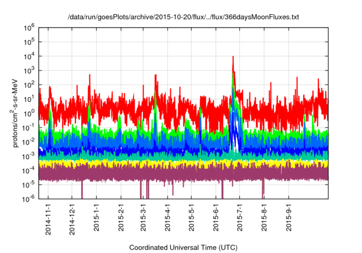Screen dimensions: 362x253
Task: Select the 2015-6-1 x-axis date label
Action: point(216,217)
